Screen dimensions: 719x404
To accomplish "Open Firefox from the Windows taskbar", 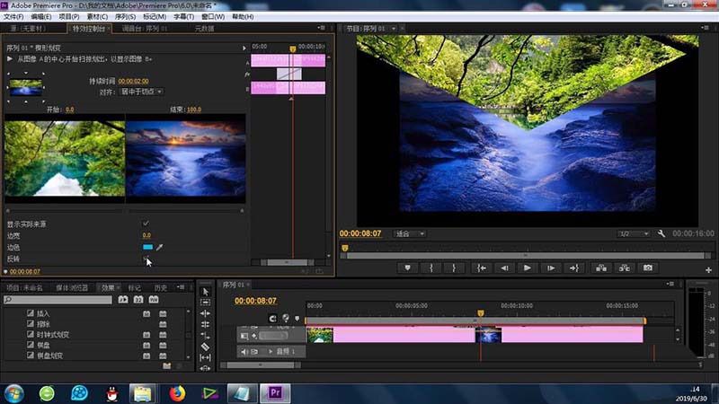I will click(x=176, y=392).
